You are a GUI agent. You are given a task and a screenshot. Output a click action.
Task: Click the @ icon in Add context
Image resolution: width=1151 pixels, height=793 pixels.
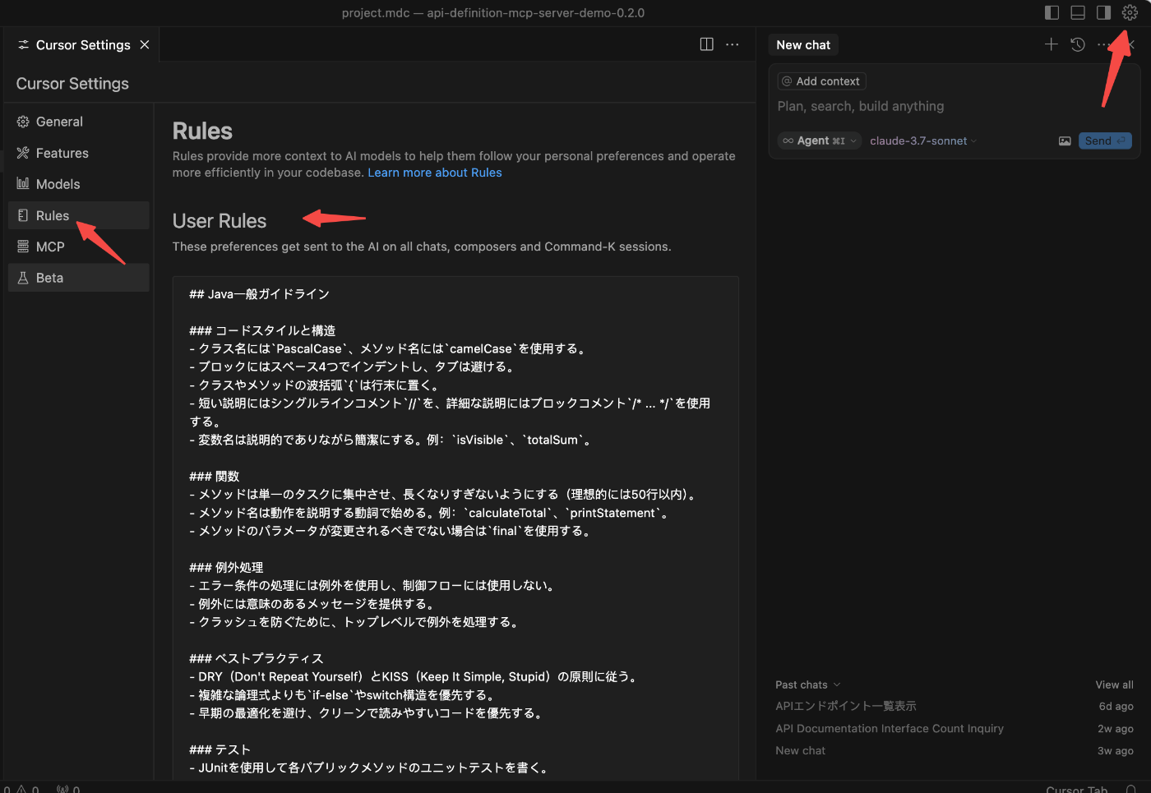787,81
